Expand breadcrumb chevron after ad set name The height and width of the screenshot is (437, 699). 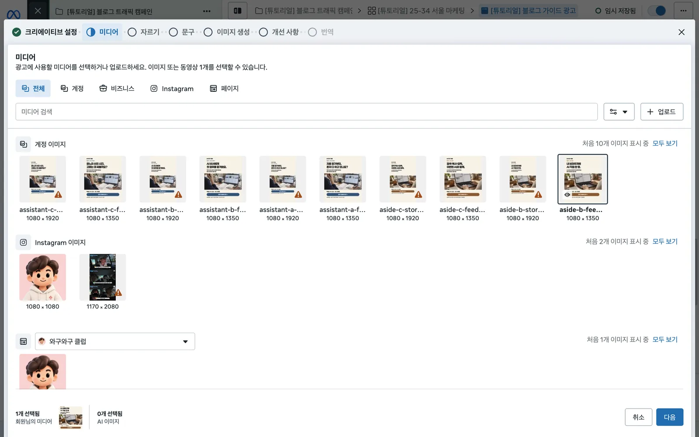pos(472,10)
